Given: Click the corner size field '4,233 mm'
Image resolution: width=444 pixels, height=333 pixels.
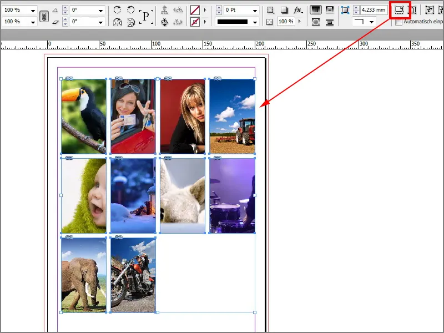Looking at the screenshot, I should tap(374, 10).
